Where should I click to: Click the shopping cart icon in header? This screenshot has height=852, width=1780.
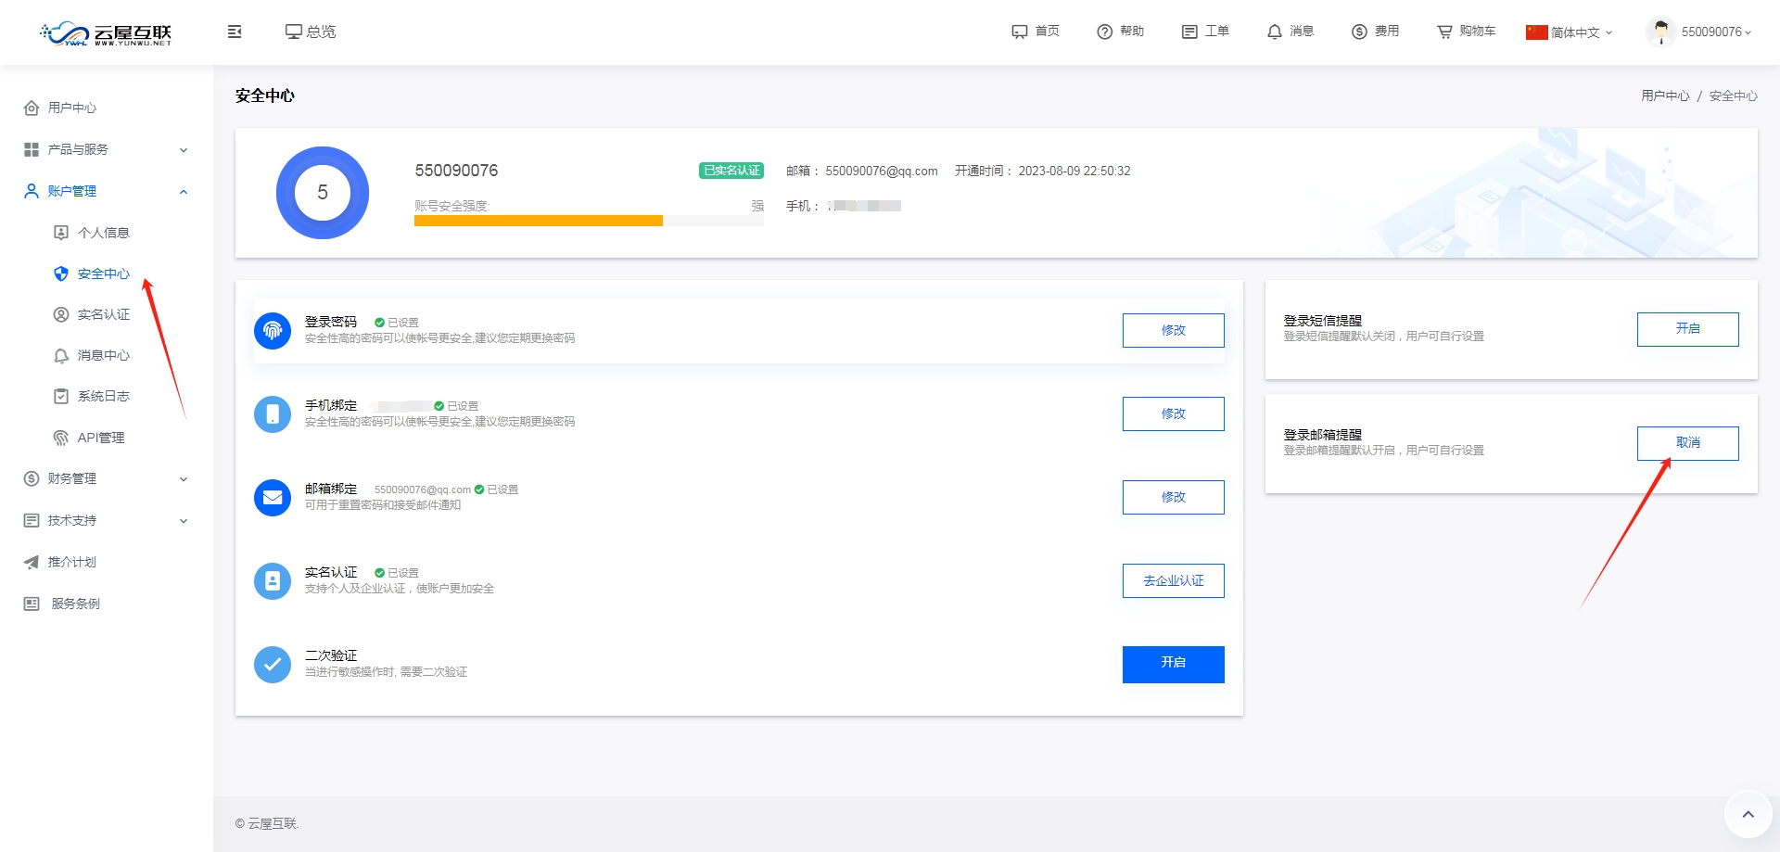pyautogui.click(x=1444, y=32)
